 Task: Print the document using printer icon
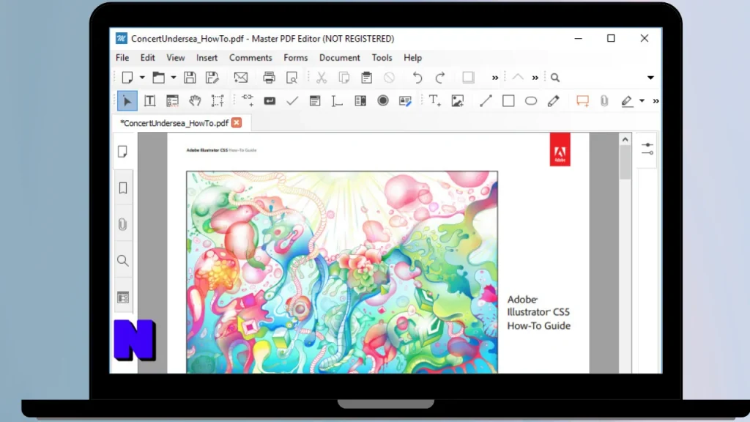270,78
